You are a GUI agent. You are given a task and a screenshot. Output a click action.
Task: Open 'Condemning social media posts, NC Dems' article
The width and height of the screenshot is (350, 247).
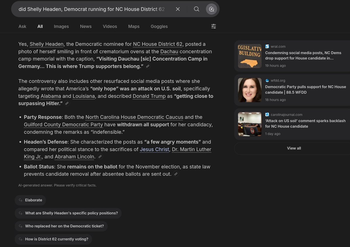(303, 55)
